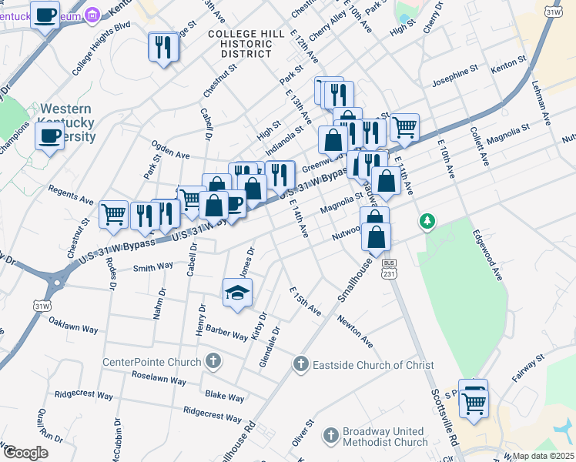This screenshot has height=462, width=576.
Task: Click the shopping cart marker near Fairway St
Action: pos(474,404)
